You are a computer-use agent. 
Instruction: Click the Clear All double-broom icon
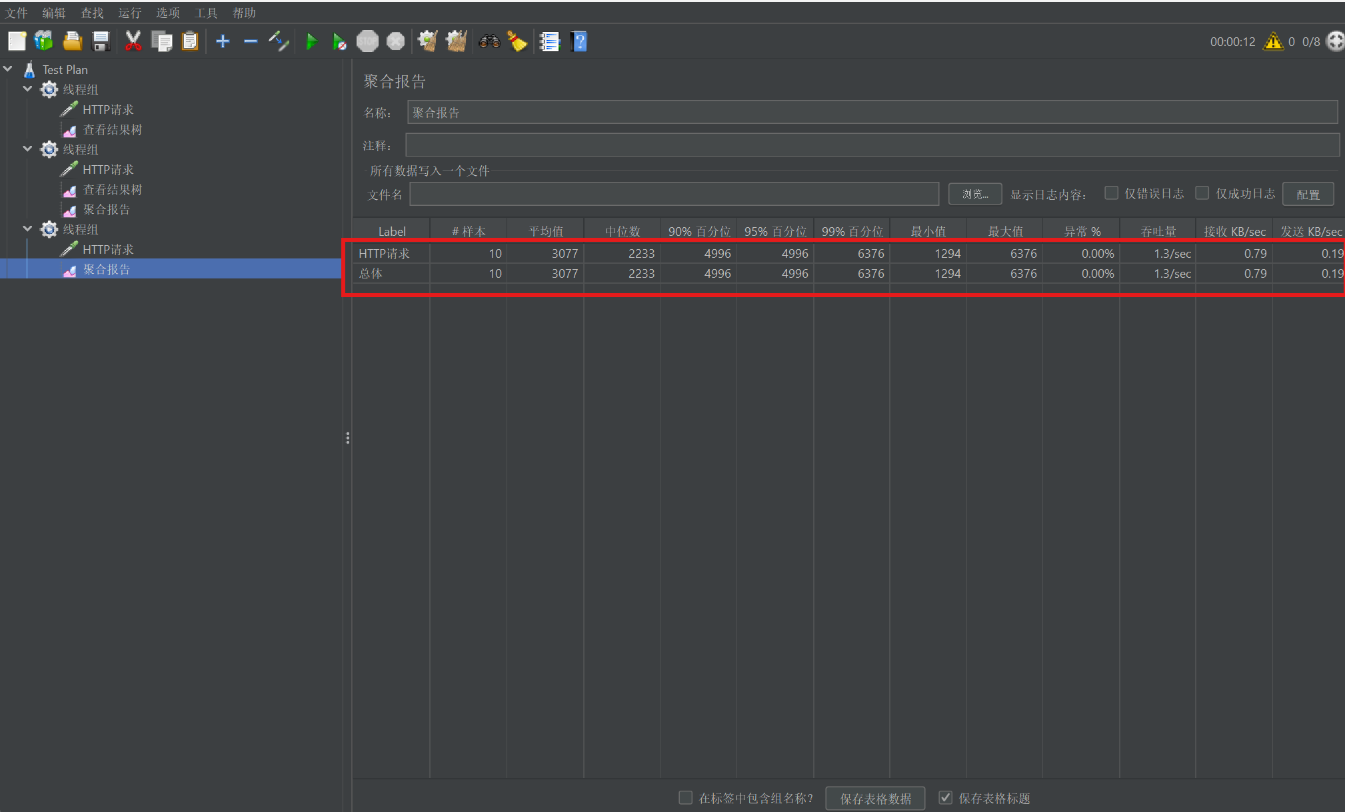[456, 42]
